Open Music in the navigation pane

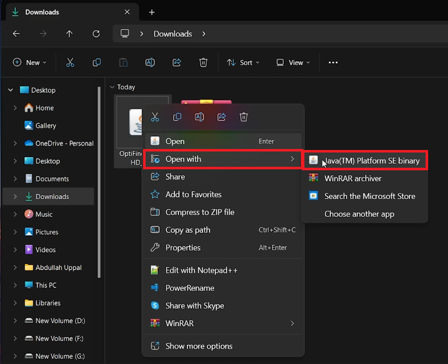pos(44,214)
